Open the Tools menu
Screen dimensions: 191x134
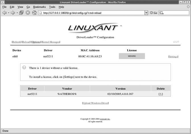pos(52,7)
